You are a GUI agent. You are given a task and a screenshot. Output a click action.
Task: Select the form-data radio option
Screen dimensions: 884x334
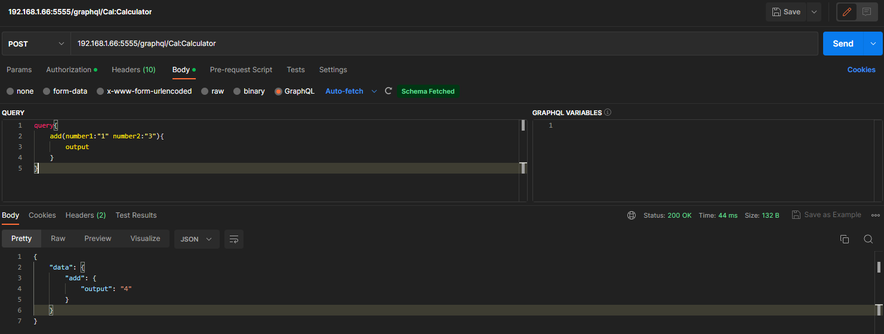point(47,91)
